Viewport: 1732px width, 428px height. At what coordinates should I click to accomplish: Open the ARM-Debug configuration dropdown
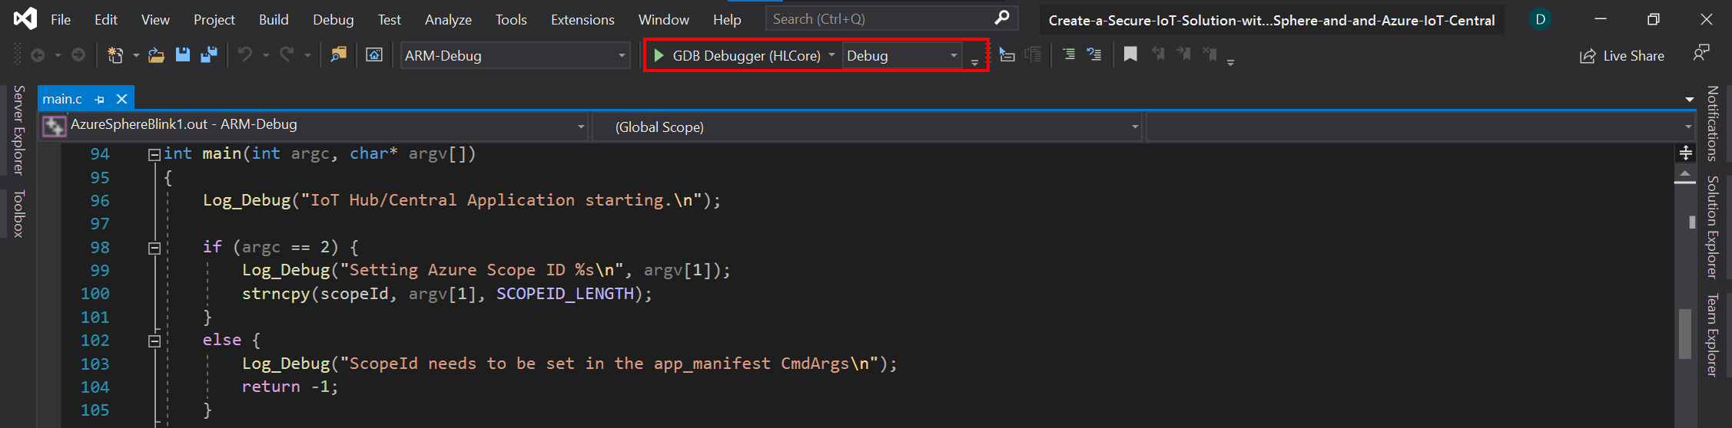click(x=515, y=55)
